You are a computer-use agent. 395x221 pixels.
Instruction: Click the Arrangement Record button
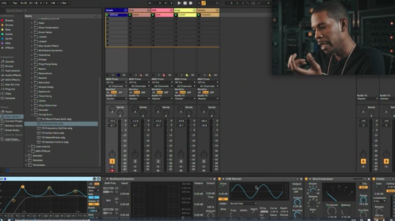coord(192,3)
